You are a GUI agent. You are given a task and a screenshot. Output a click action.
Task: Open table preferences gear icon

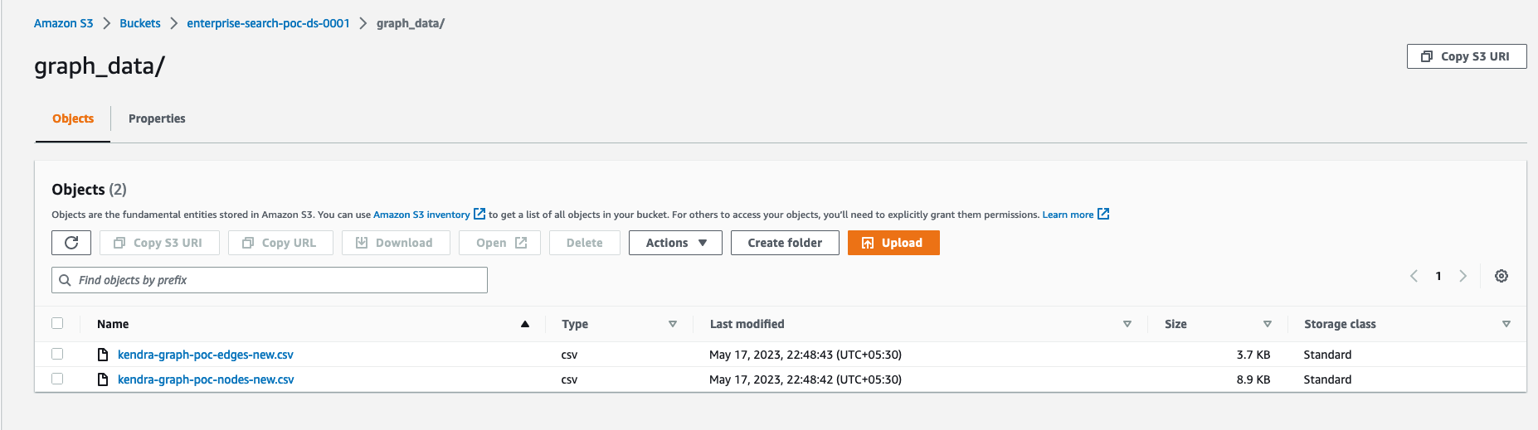(1501, 276)
